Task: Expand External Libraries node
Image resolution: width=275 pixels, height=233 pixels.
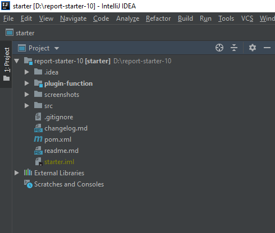Action: point(17,173)
